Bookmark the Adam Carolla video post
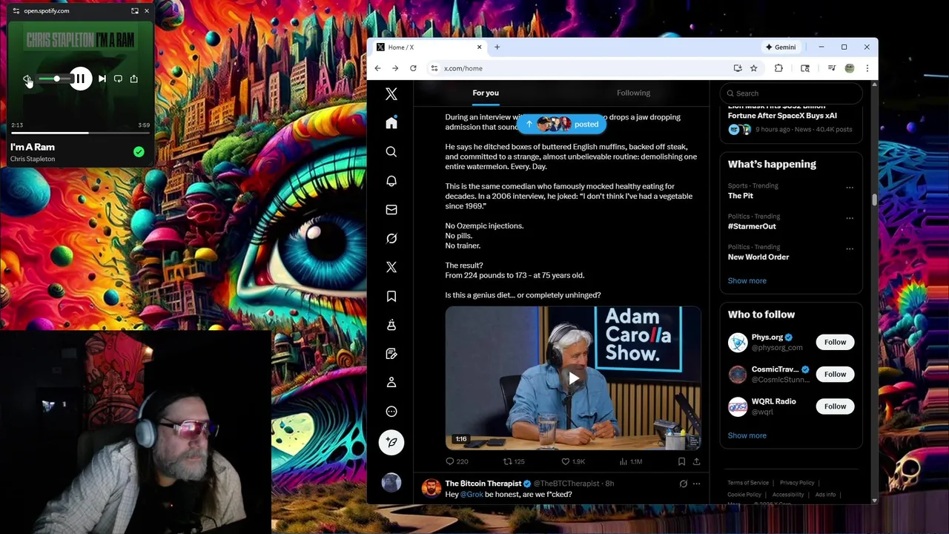This screenshot has width=949, height=534. pos(681,461)
